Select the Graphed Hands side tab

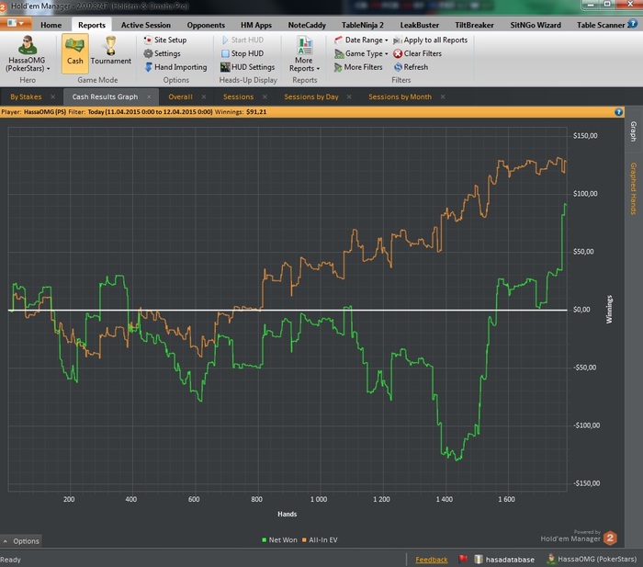click(634, 188)
